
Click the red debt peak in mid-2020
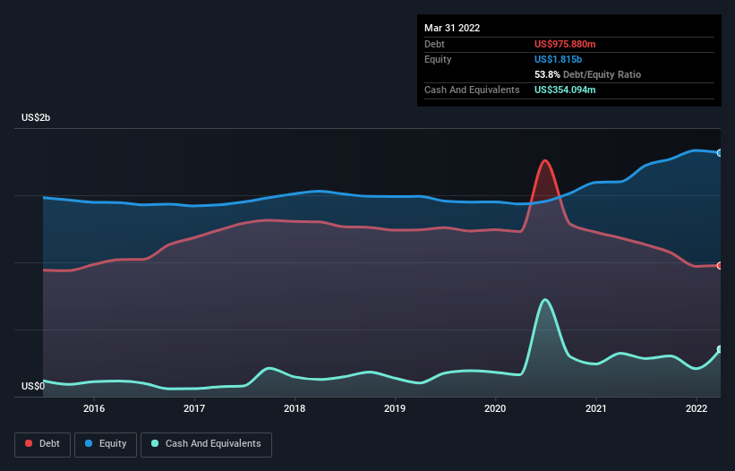pyautogui.click(x=544, y=161)
